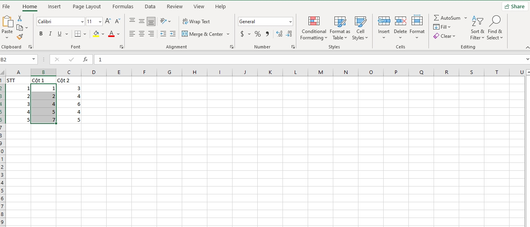
Task: Increase decimal places with the Number icon
Action: [x=280, y=34]
